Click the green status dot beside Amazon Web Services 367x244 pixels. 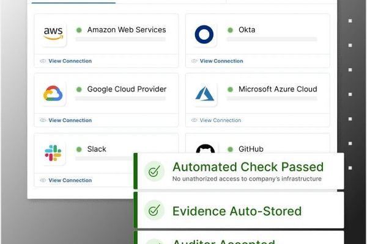pyautogui.click(x=79, y=30)
